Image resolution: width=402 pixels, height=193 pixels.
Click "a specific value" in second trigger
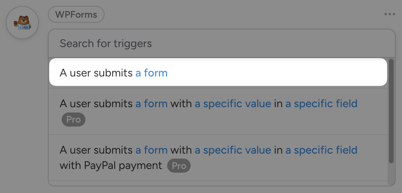(233, 104)
